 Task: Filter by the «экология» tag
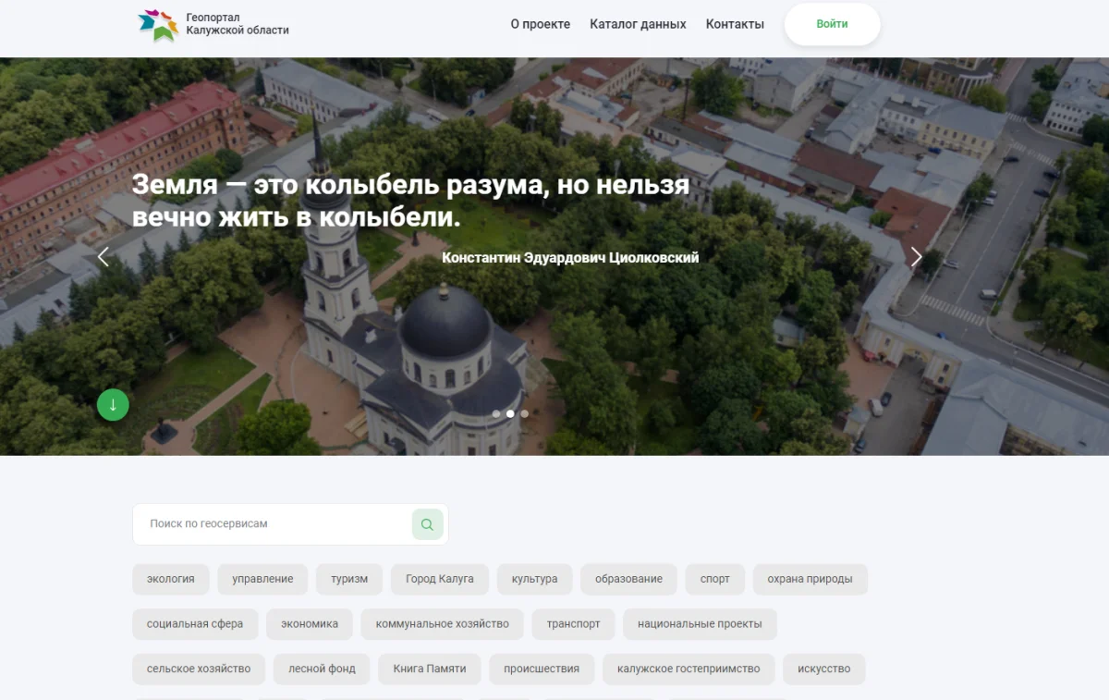(170, 579)
